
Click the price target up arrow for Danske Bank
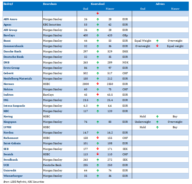97,52
